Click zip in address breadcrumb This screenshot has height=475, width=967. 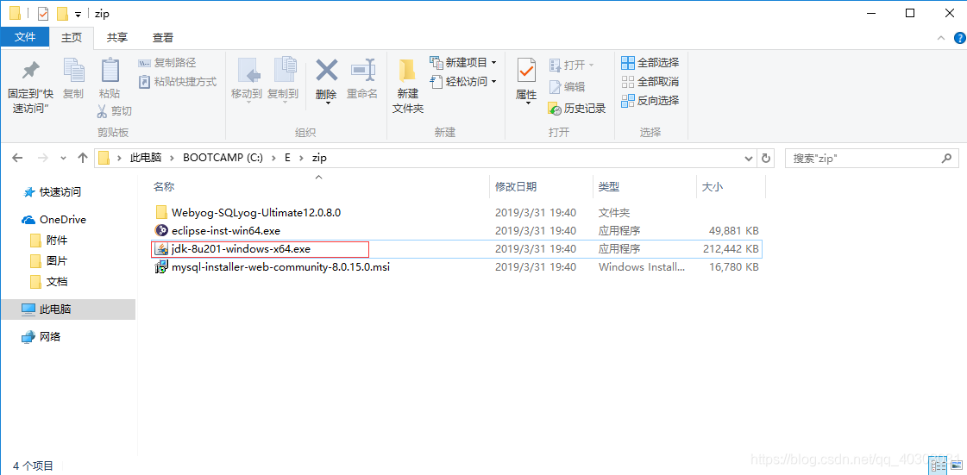319,158
